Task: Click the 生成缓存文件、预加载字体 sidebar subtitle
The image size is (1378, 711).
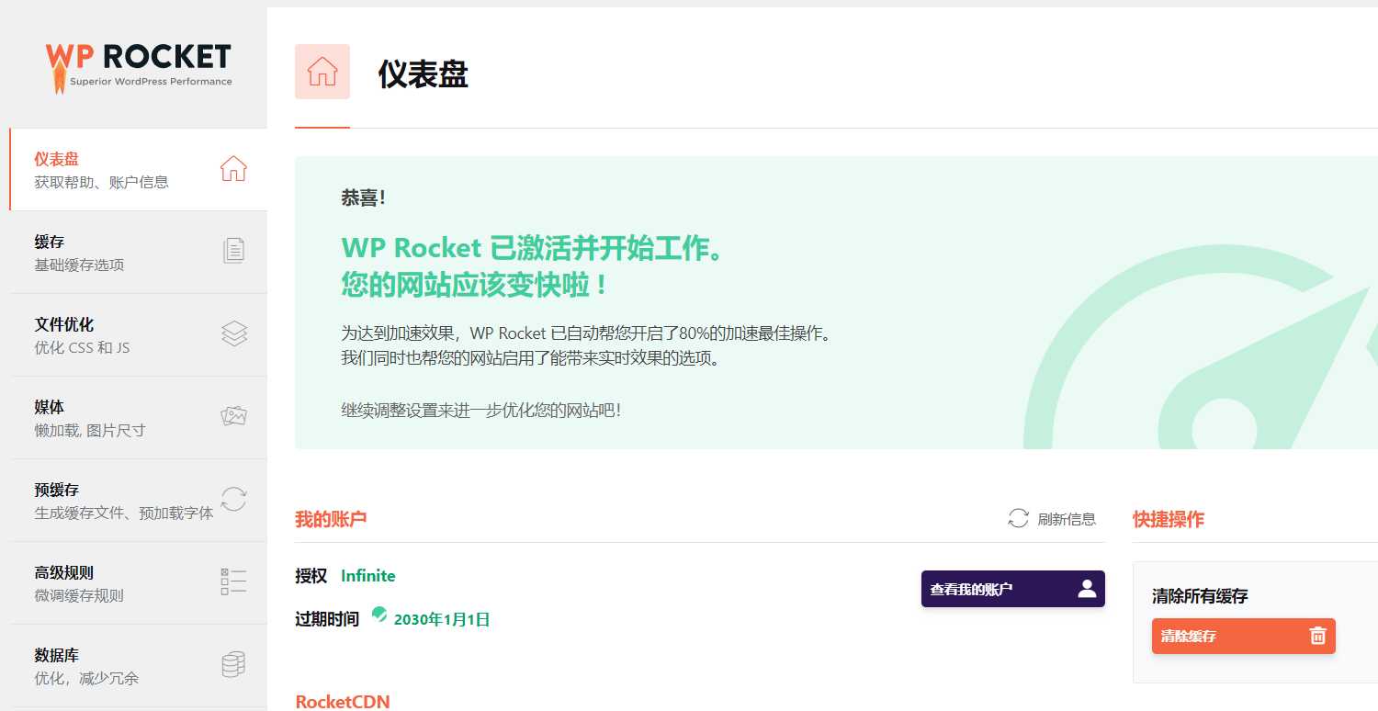Action: click(124, 513)
